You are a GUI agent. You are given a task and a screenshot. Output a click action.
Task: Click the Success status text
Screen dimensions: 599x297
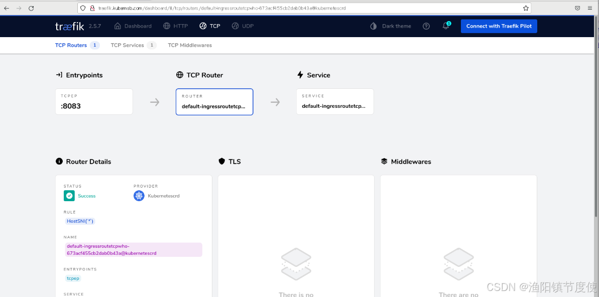click(x=87, y=196)
